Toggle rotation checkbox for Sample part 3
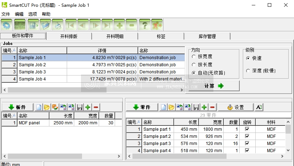294x166 pixels. click(247, 144)
